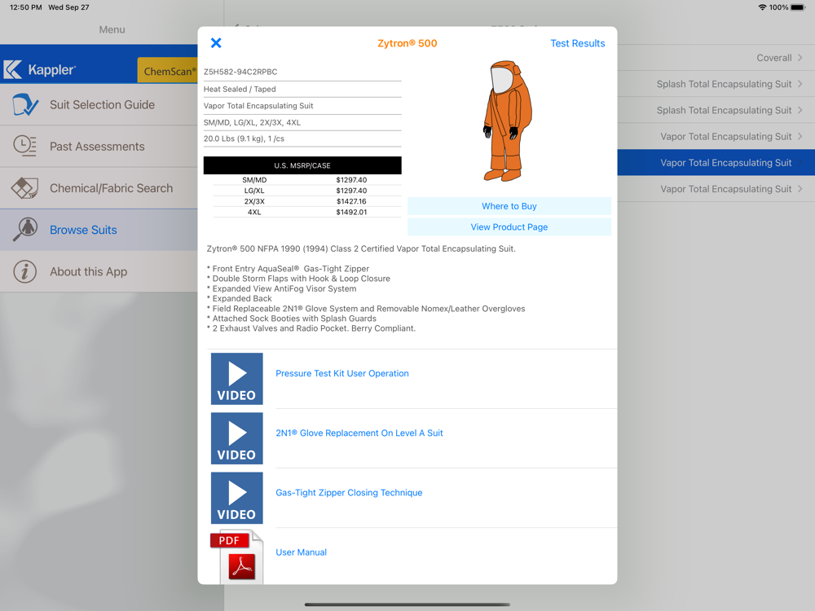The image size is (815, 611).
Task: Select 4XL price $1492.01 cell
Action: coord(351,212)
